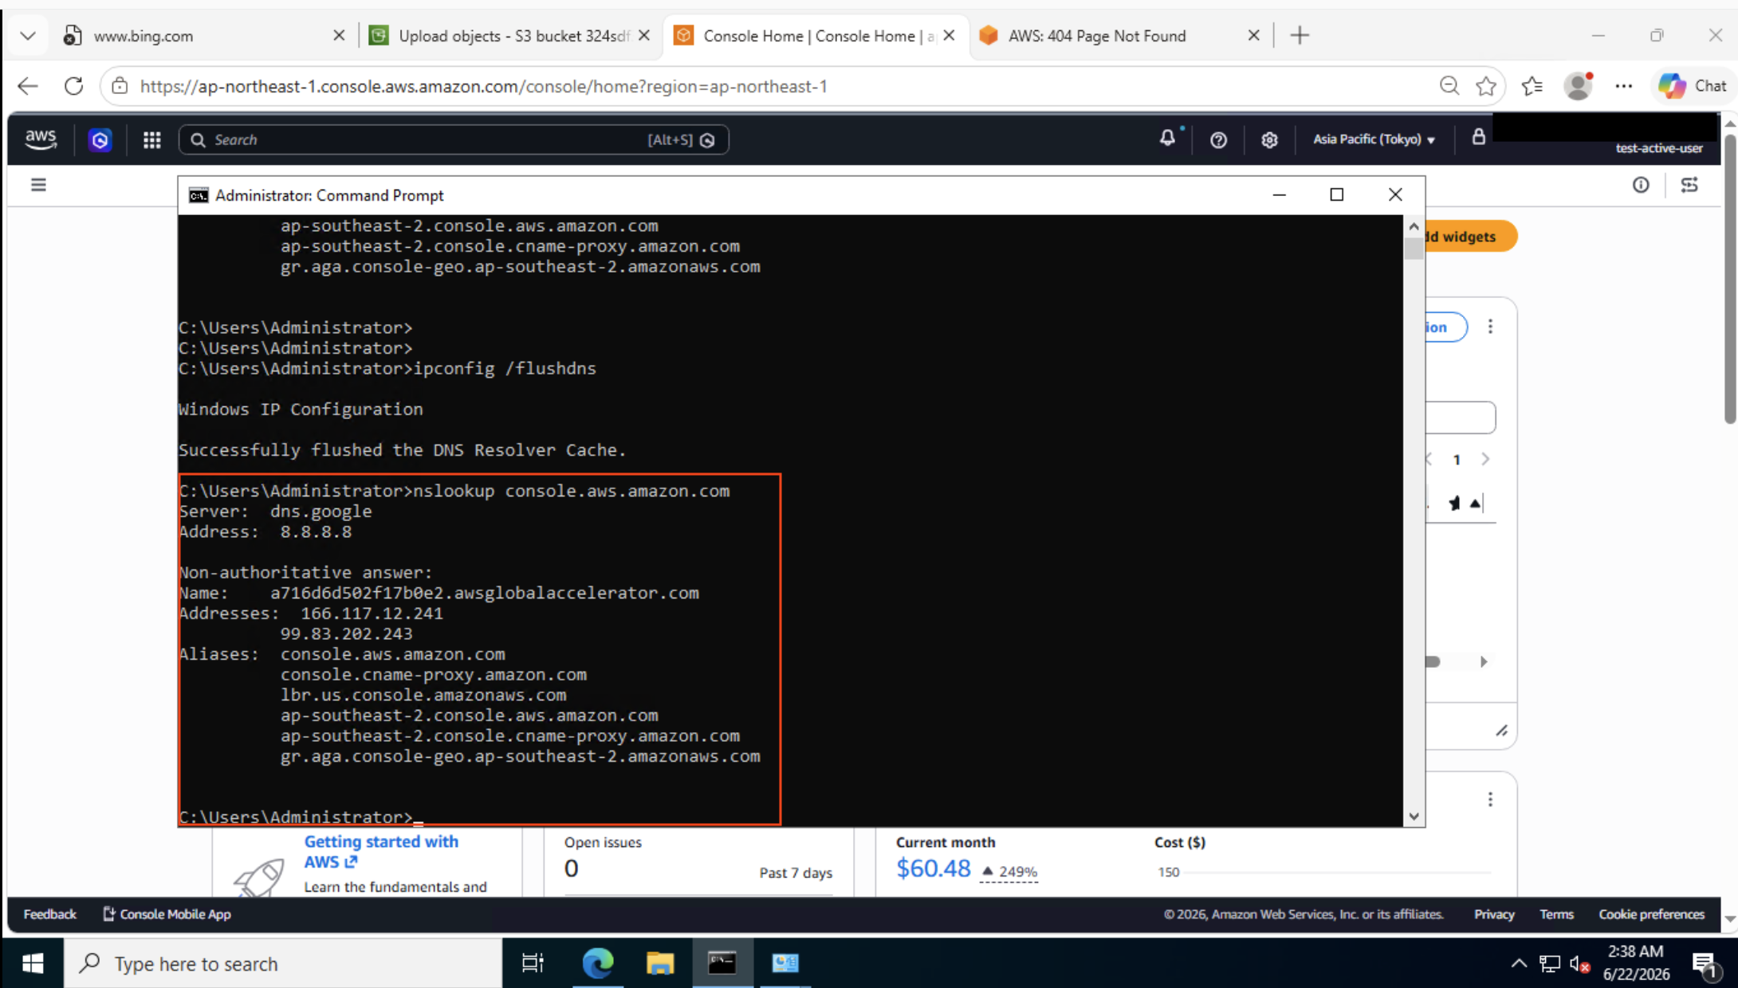Refresh the browser page
This screenshot has width=1738, height=988.
coord(73,86)
